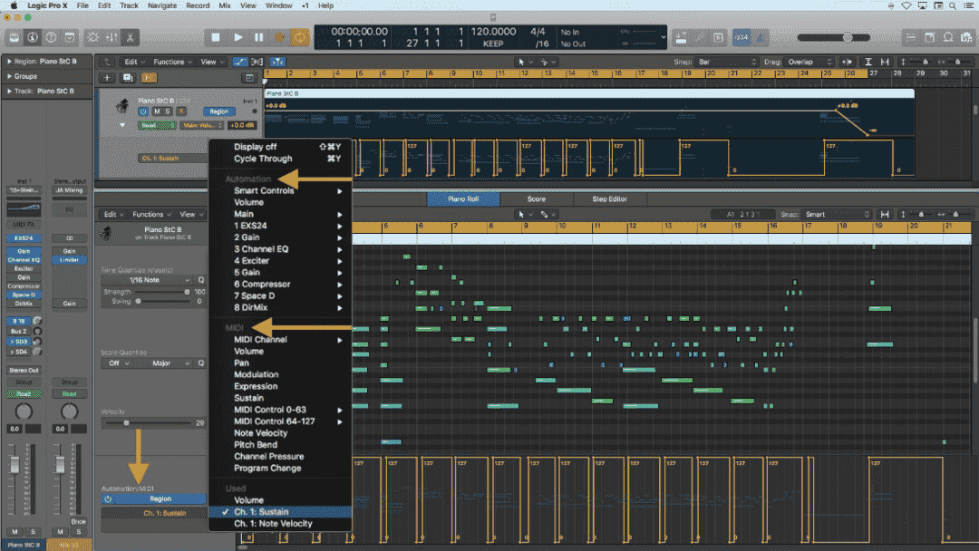This screenshot has height=551, width=979.
Task: Open the Apple Loops browser icon
Action: [x=948, y=37]
